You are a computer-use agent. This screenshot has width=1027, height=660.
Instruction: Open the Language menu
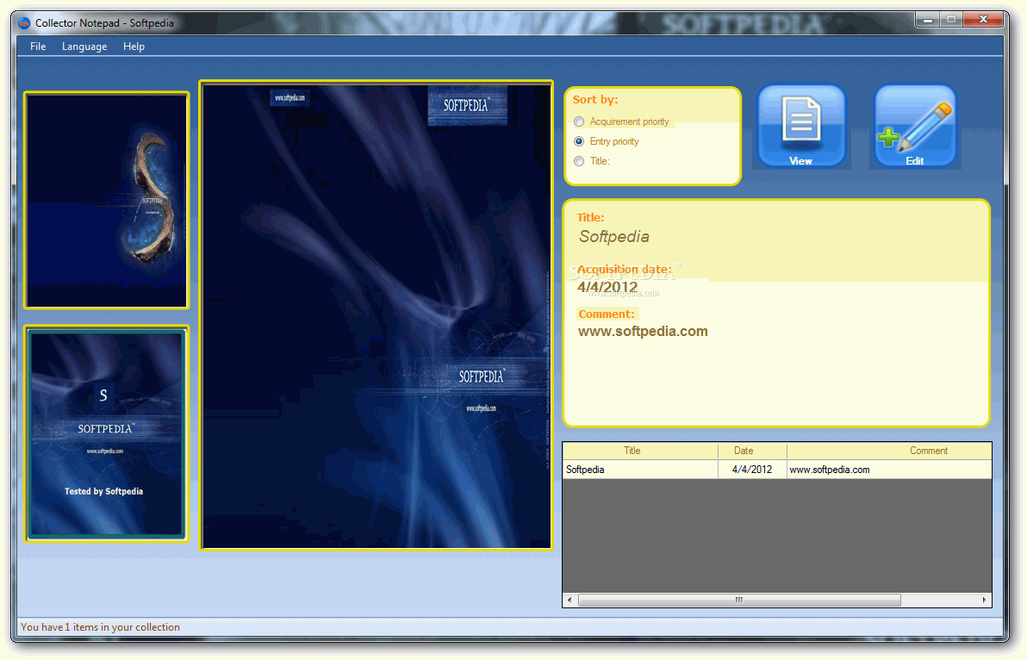[x=84, y=47]
